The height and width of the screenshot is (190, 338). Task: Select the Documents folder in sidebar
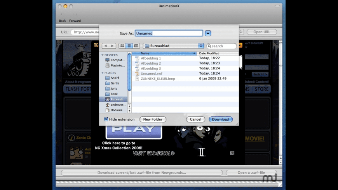click(115, 110)
